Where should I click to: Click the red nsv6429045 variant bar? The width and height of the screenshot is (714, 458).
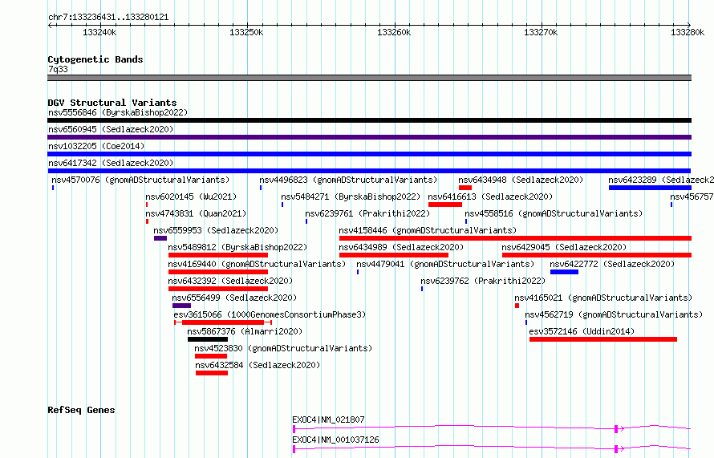(597, 255)
